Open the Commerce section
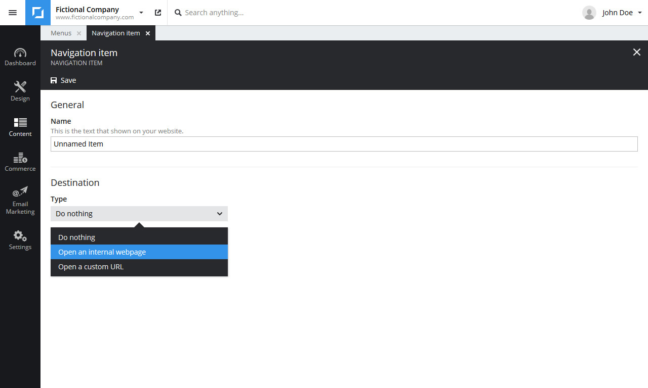The height and width of the screenshot is (388, 648). point(20,162)
